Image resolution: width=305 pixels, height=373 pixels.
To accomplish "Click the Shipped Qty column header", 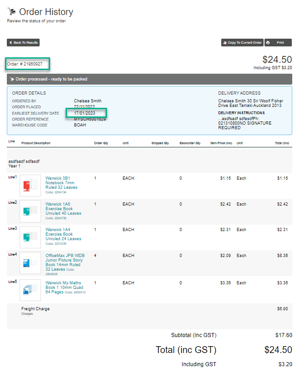I will (160, 143).
